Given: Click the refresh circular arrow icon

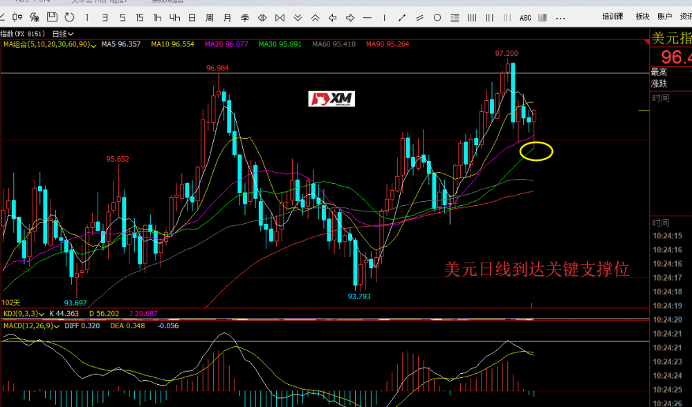Looking at the screenshot, I should pyautogui.click(x=69, y=17).
